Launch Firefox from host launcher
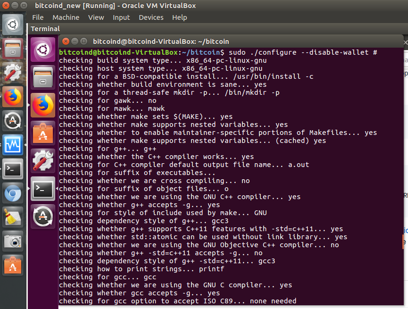408x309 pixels. click(13, 97)
